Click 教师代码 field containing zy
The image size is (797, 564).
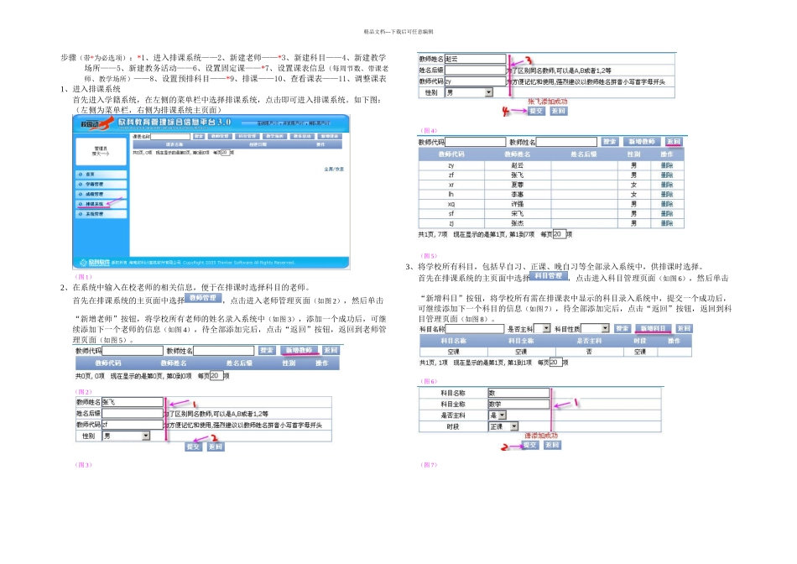pos(475,81)
